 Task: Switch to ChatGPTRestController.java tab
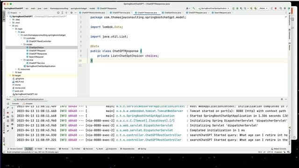93,13
